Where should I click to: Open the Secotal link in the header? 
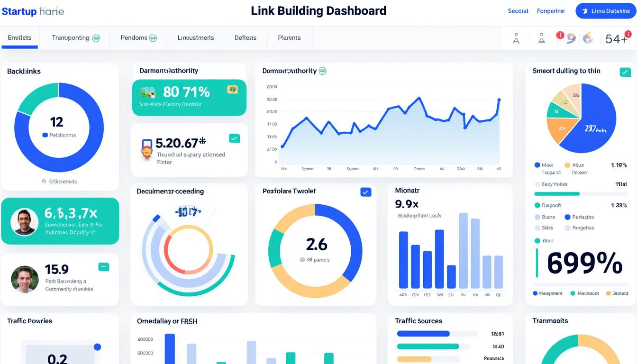[518, 10]
